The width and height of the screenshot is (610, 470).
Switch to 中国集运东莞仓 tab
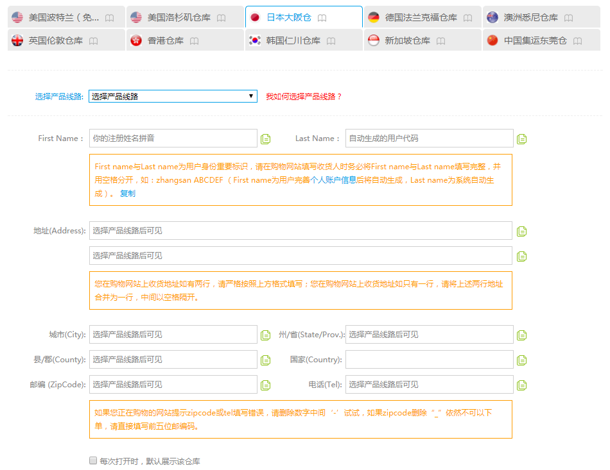point(535,40)
